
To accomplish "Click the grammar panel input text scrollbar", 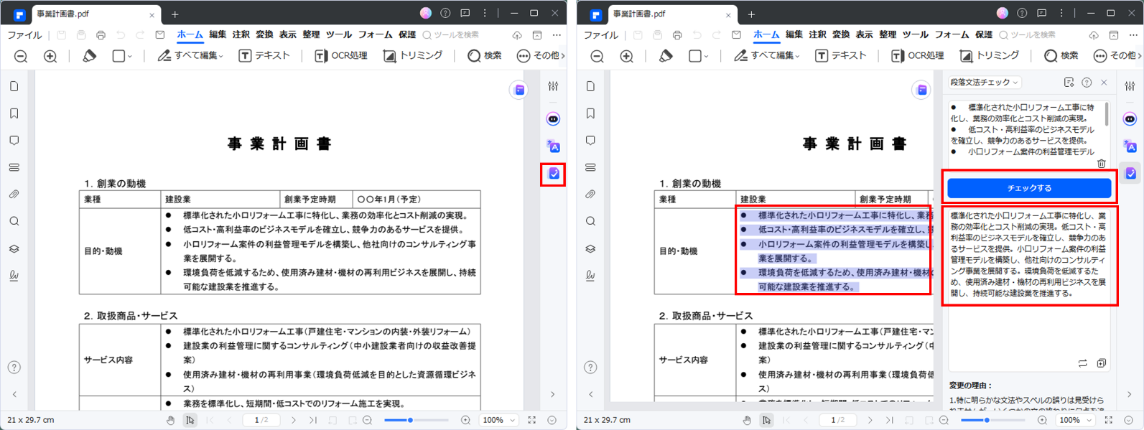I will [x=1107, y=113].
